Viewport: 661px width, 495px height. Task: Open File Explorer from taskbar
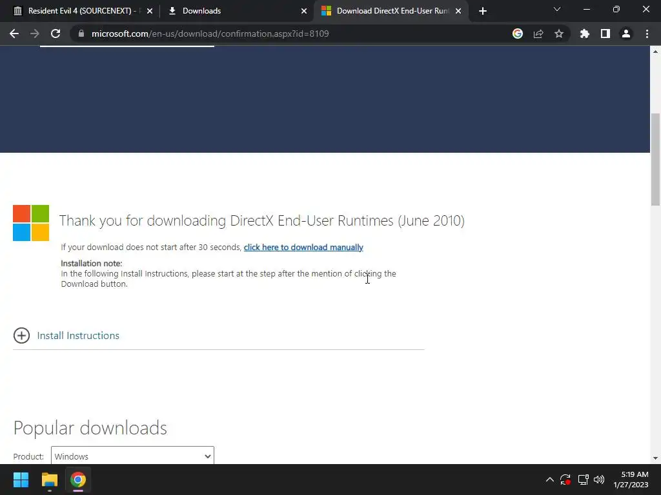click(x=49, y=480)
